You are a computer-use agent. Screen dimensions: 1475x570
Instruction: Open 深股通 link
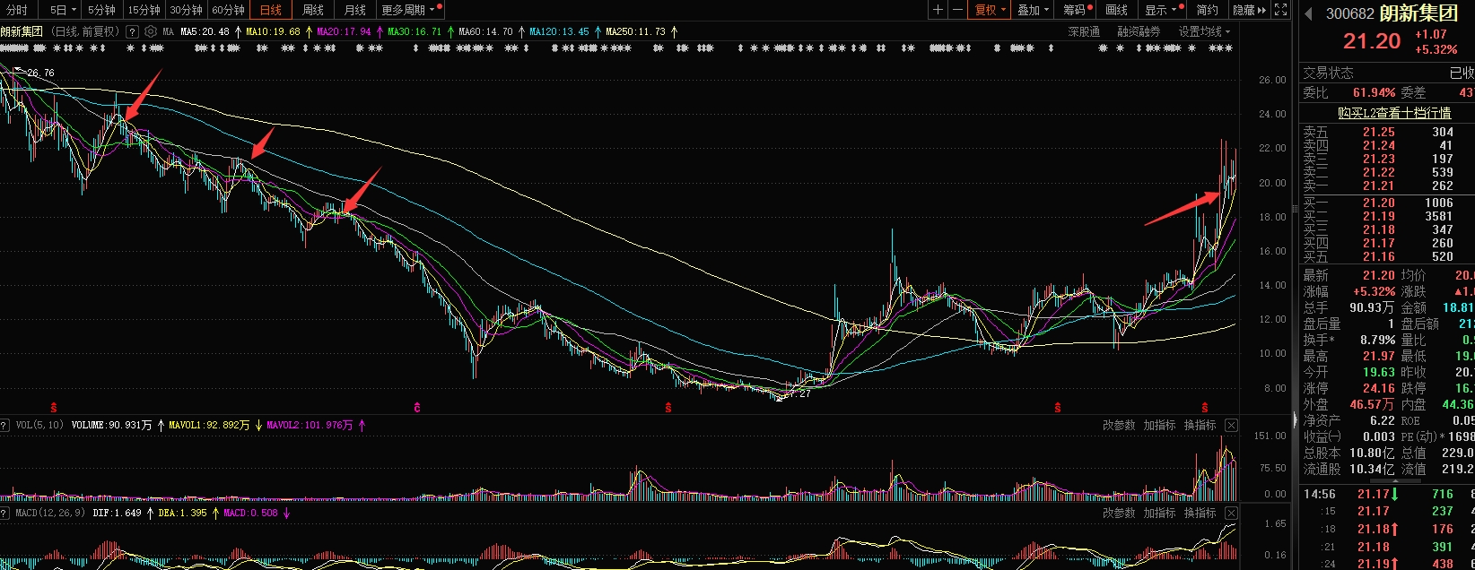[1084, 31]
